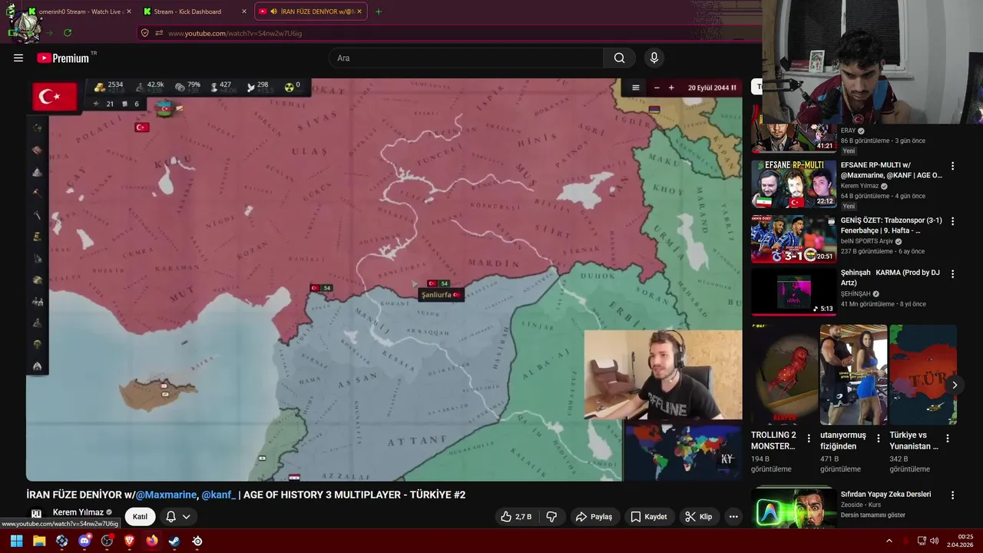Share the video via Paylaş
Viewport: 983px width, 553px height.
pos(594,517)
